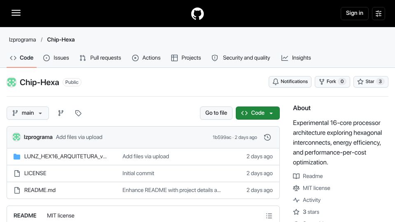Open commit hash 1b599ac
Image resolution: width=395 pixels, height=222 pixels.
[222, 137]
